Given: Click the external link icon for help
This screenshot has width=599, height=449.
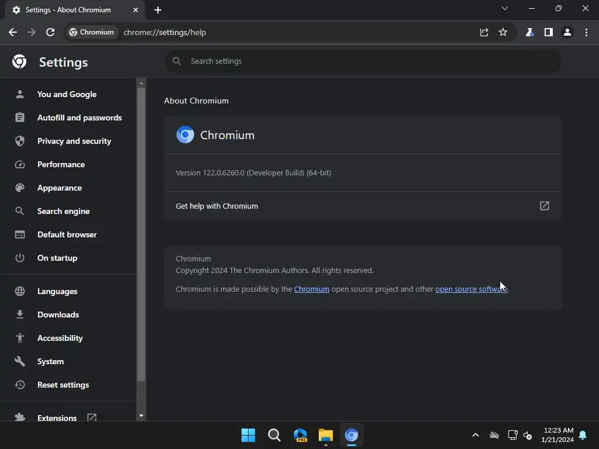Looking at the screenshot, I should pyautogui.click(x=545, y=206).
